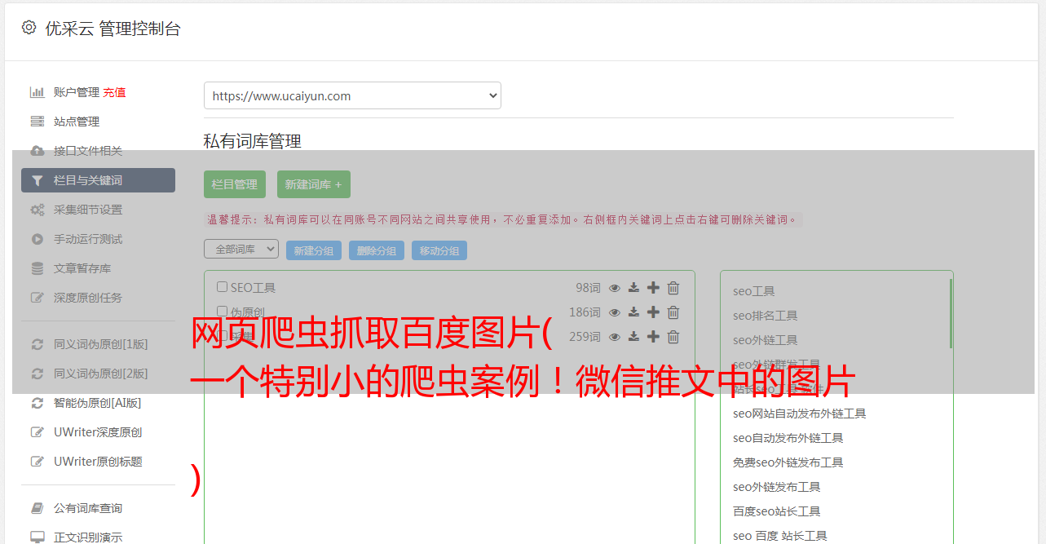Select keyword seo排名工具
The image size is (1046, 544).
[765, 316]
